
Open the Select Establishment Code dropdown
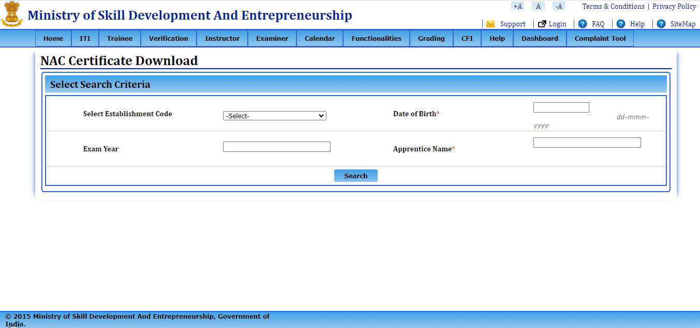click(274, 115)
